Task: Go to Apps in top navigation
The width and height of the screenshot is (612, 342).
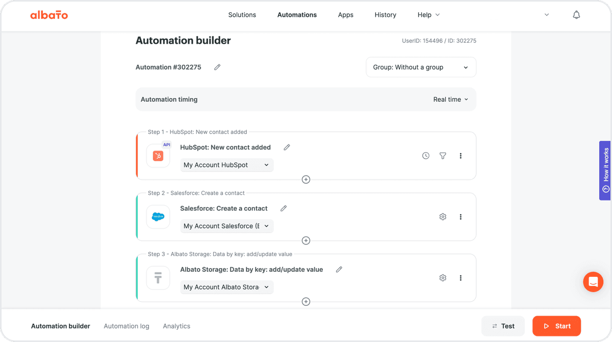Action: pos(346,15)
